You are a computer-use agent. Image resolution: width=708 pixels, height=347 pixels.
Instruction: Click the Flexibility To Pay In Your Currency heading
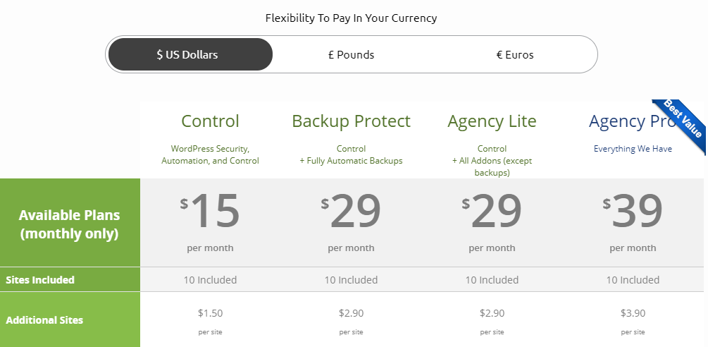pos(351,18)
